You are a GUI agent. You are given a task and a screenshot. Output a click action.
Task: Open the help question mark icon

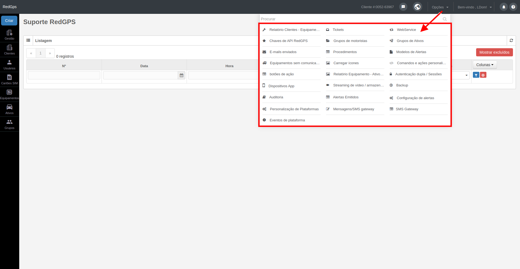513,7
